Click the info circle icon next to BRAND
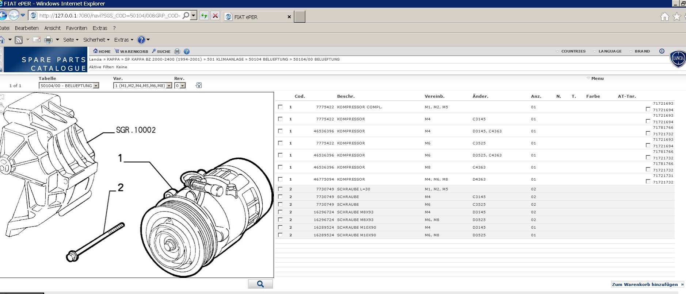Viewport: 686px width, 294px height. click(x=662, y=51)
